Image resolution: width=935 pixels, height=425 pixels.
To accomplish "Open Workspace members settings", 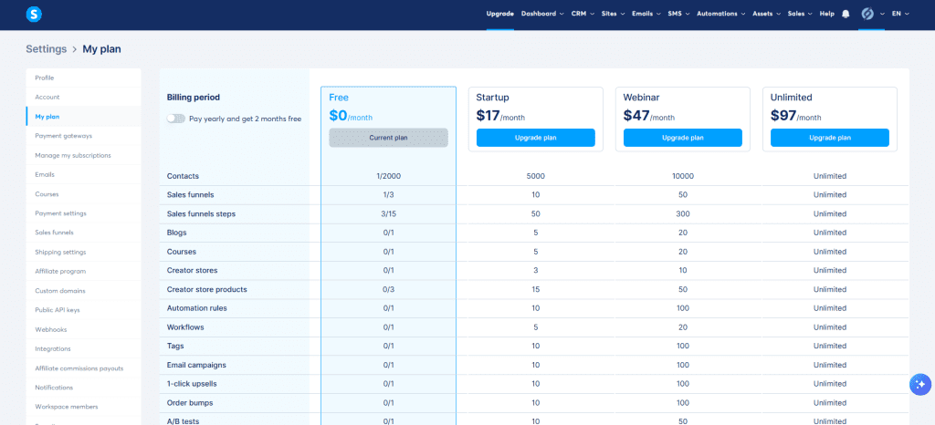I will (x=83, y=407).
